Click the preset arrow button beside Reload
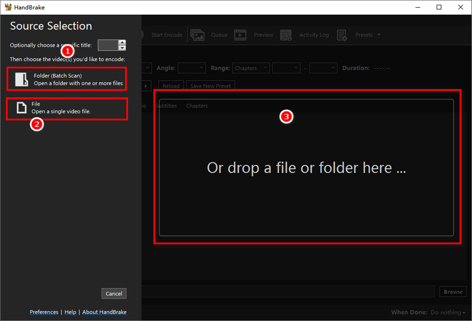 [146, 86]
